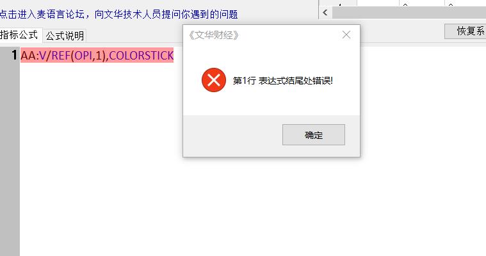Click the 《文华财经》 dialog title bar

263,35
